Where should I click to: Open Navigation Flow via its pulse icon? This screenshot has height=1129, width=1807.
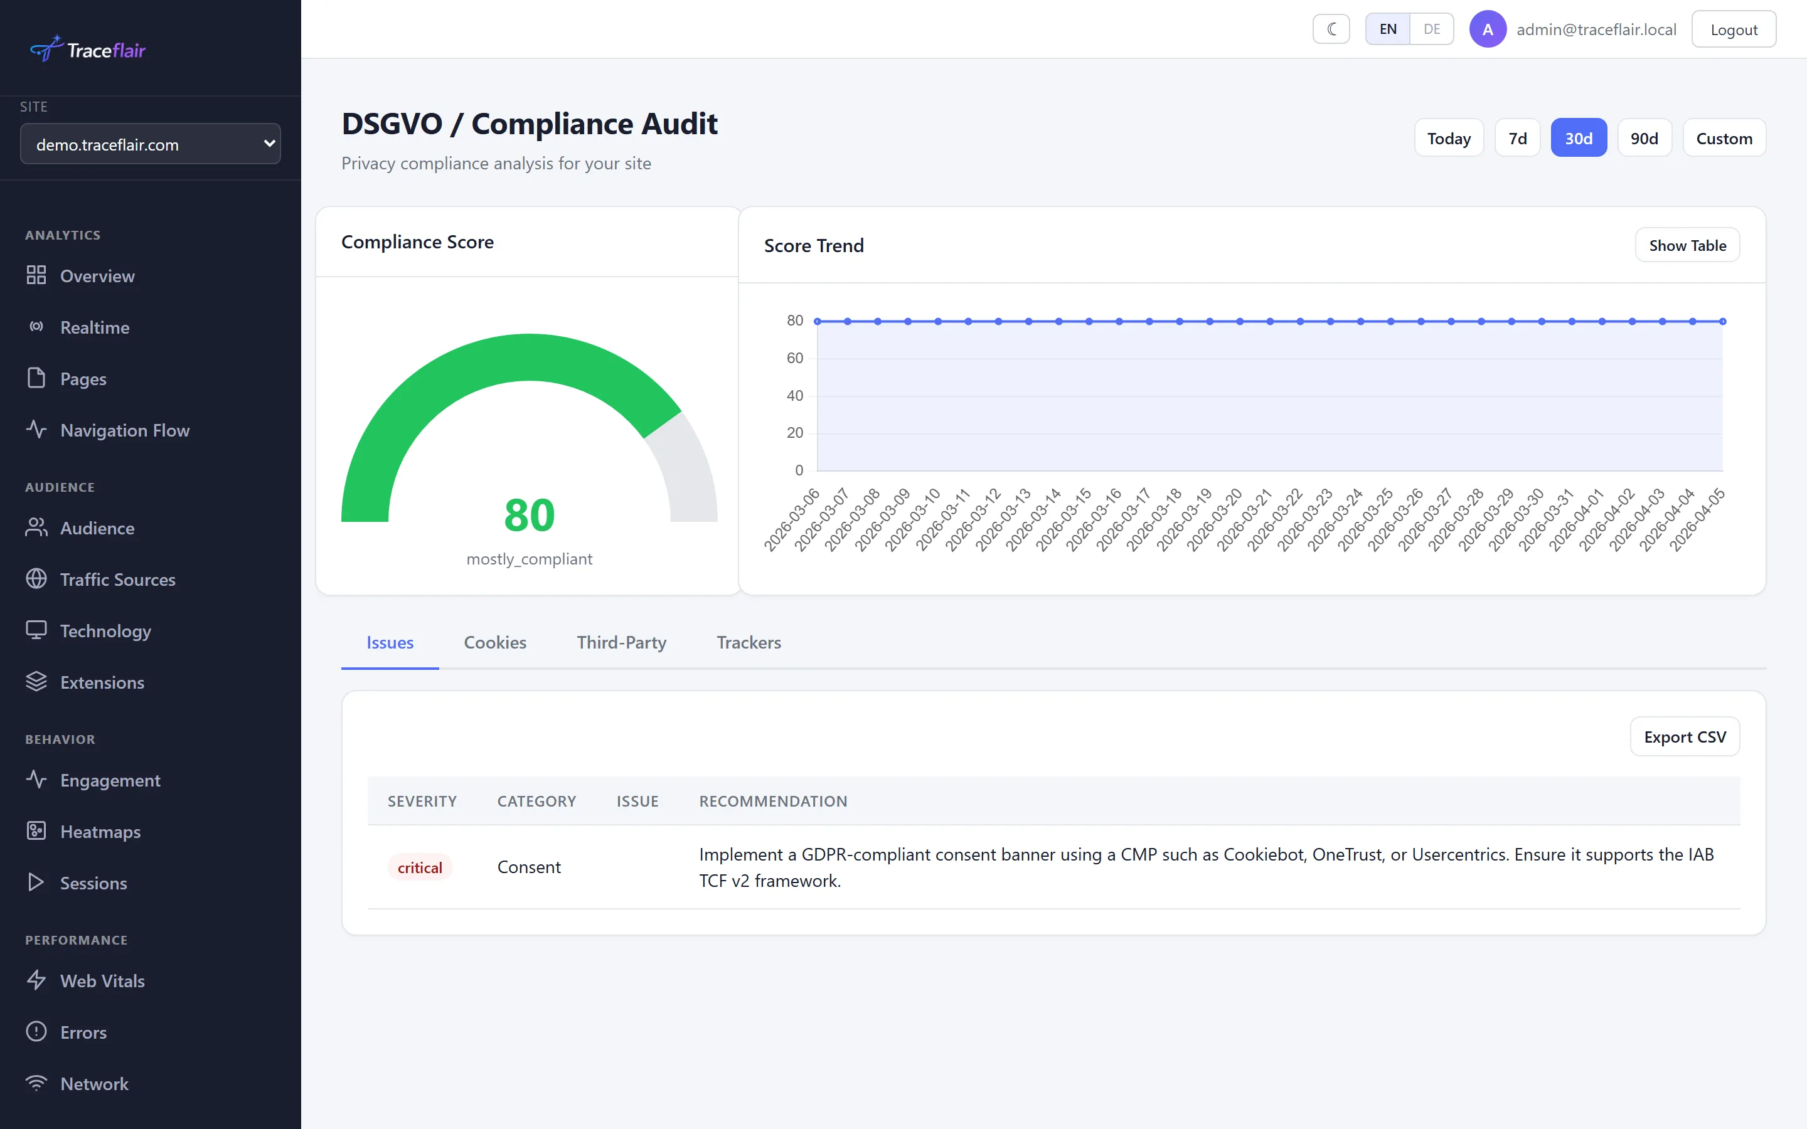pyautogui.click(x=36, y=430)
